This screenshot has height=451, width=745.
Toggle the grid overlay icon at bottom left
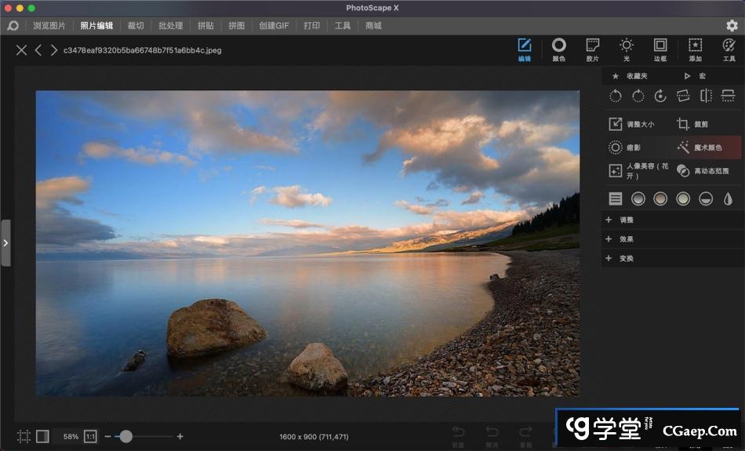click(x=24, y=436)
